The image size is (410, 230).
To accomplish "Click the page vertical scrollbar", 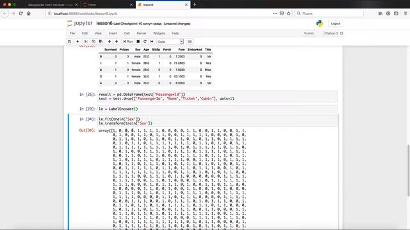I will coord(408,171).
